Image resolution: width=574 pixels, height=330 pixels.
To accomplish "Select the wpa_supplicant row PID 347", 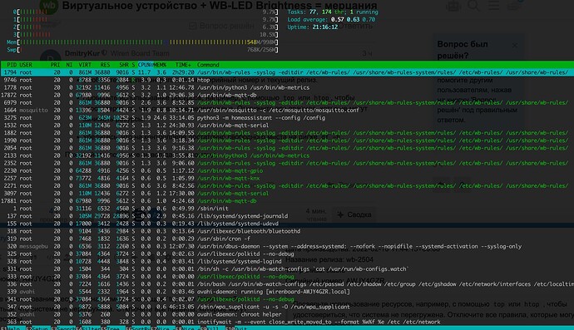I will click(287, 307).
